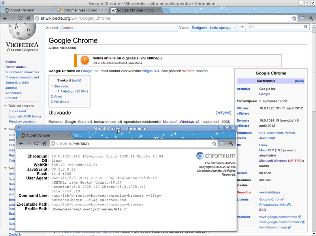This screenshot has width=316, height=236.
Task: Follow the võrgusirvik link
Action: click(x=151, y=71)
